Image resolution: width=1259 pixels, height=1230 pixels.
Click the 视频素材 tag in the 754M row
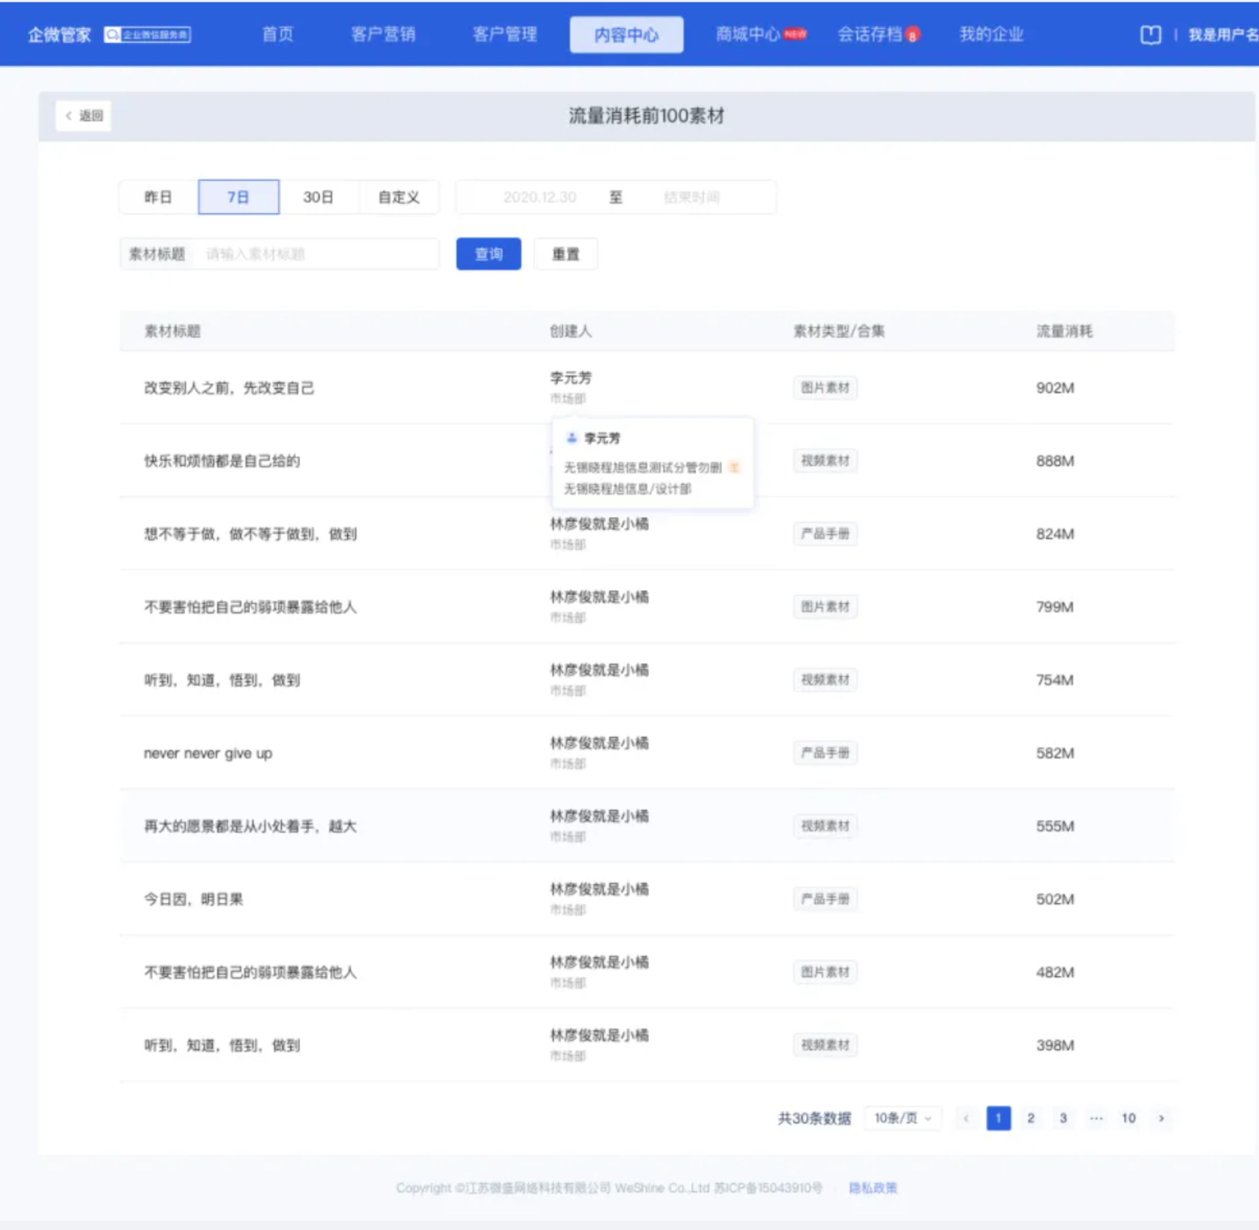pyautogui.click(x=825, y=680)
